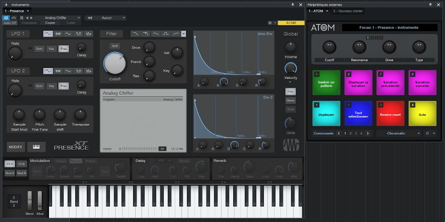Viewport: 445px width, 222px height.
Task: Select LFO 1 square waveform
Action: [78, 34]
